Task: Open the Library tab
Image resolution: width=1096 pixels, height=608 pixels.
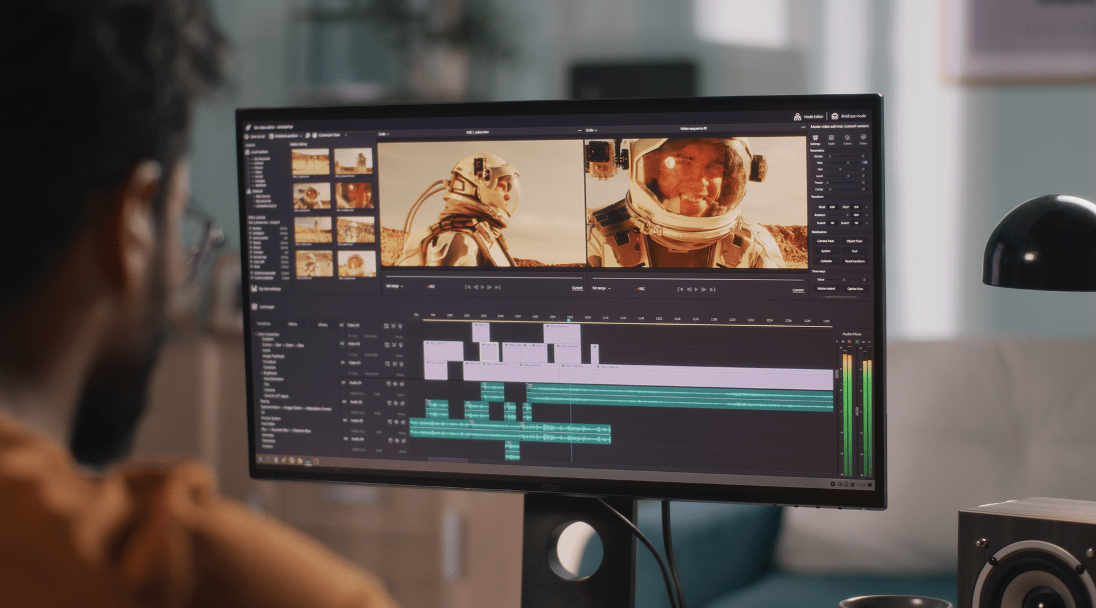Action: [323, 325]
